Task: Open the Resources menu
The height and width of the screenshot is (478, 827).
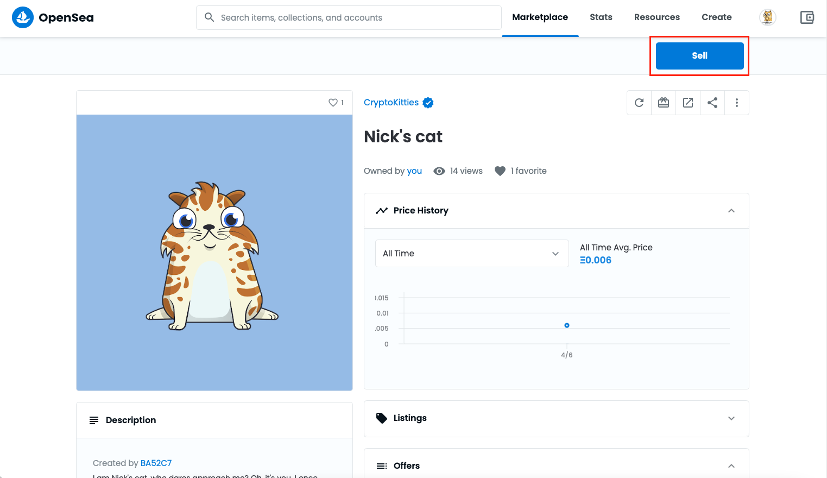Action: click(x=657, y=17)
